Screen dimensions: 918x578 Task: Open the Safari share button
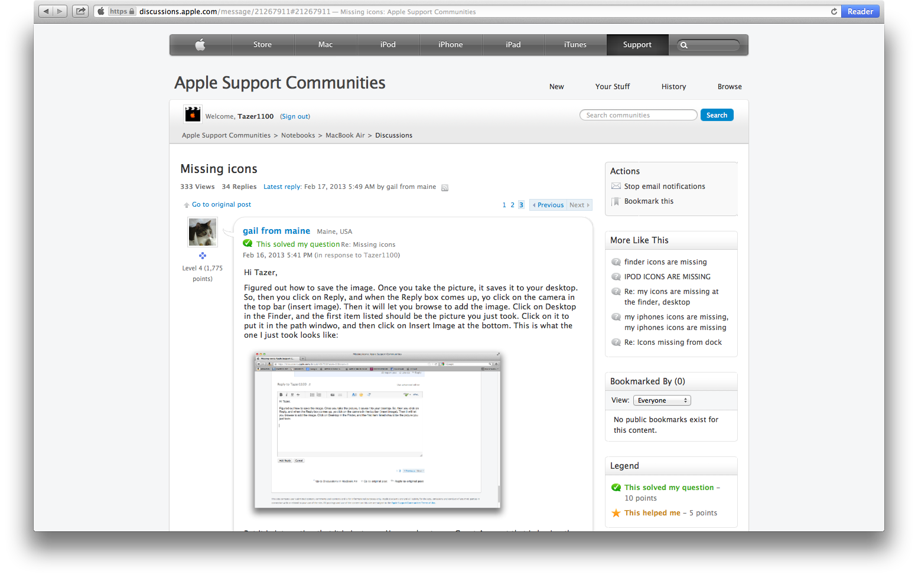tap(80, 11)
